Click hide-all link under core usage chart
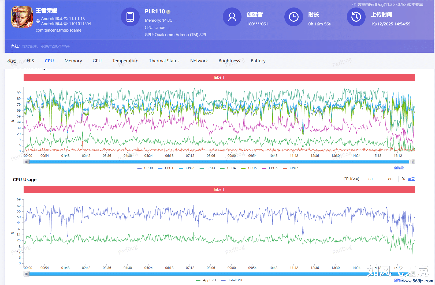Screen dimensions: 435x285 pyautogui.click(x=399, y=168)
